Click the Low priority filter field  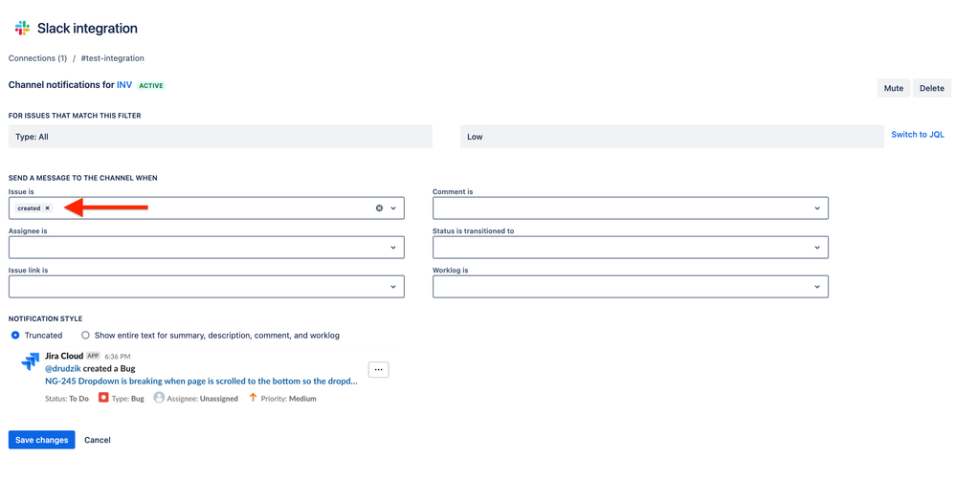point(672,137)
